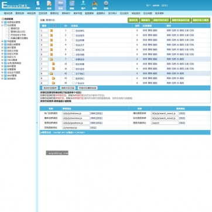
Task: Open 管理评论 in the sub navigation bar
Action: [x=54, y=13]
